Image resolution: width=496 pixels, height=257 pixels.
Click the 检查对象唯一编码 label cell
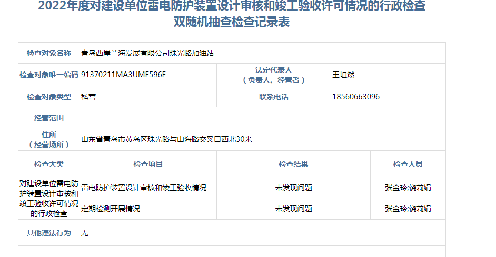[49, 75]
